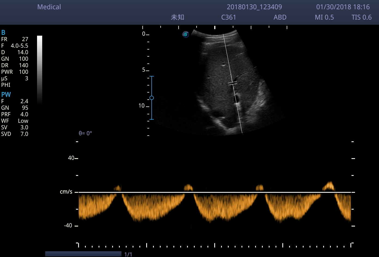Click the cine loop progress bar
Screen dimensions: 379x257
click(x=83, y=254)
